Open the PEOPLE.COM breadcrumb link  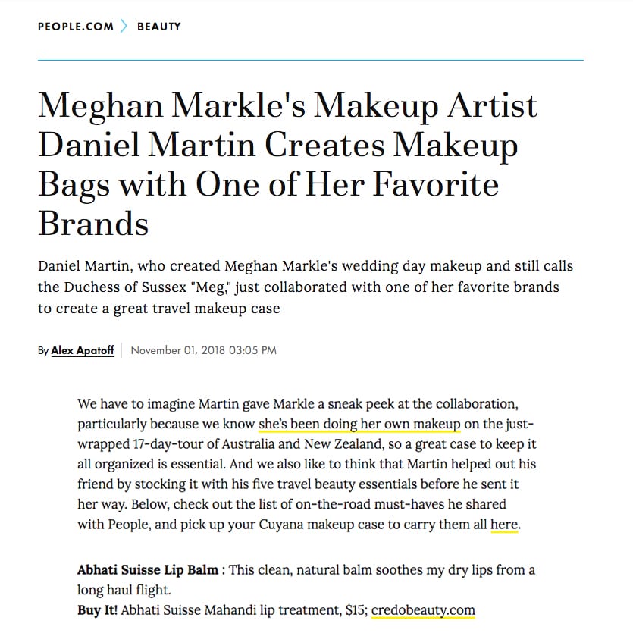[x=76, y=27]
